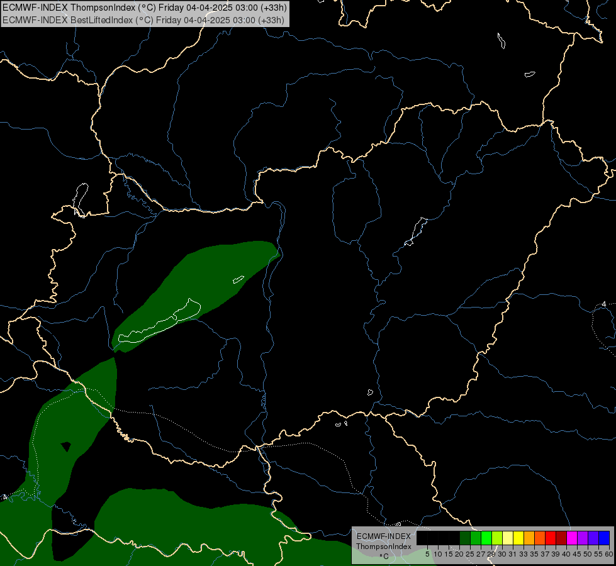Click the legend tick value 25
Image resolution: width=616 pixels, height=566 pixels.
tap(470, 554)
